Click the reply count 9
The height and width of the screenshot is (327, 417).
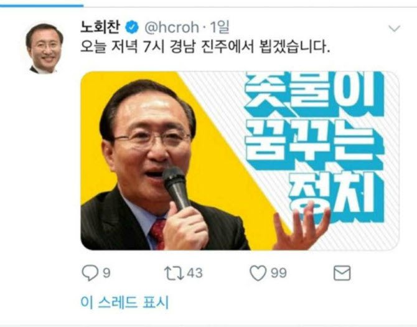[x=106, y=273]
